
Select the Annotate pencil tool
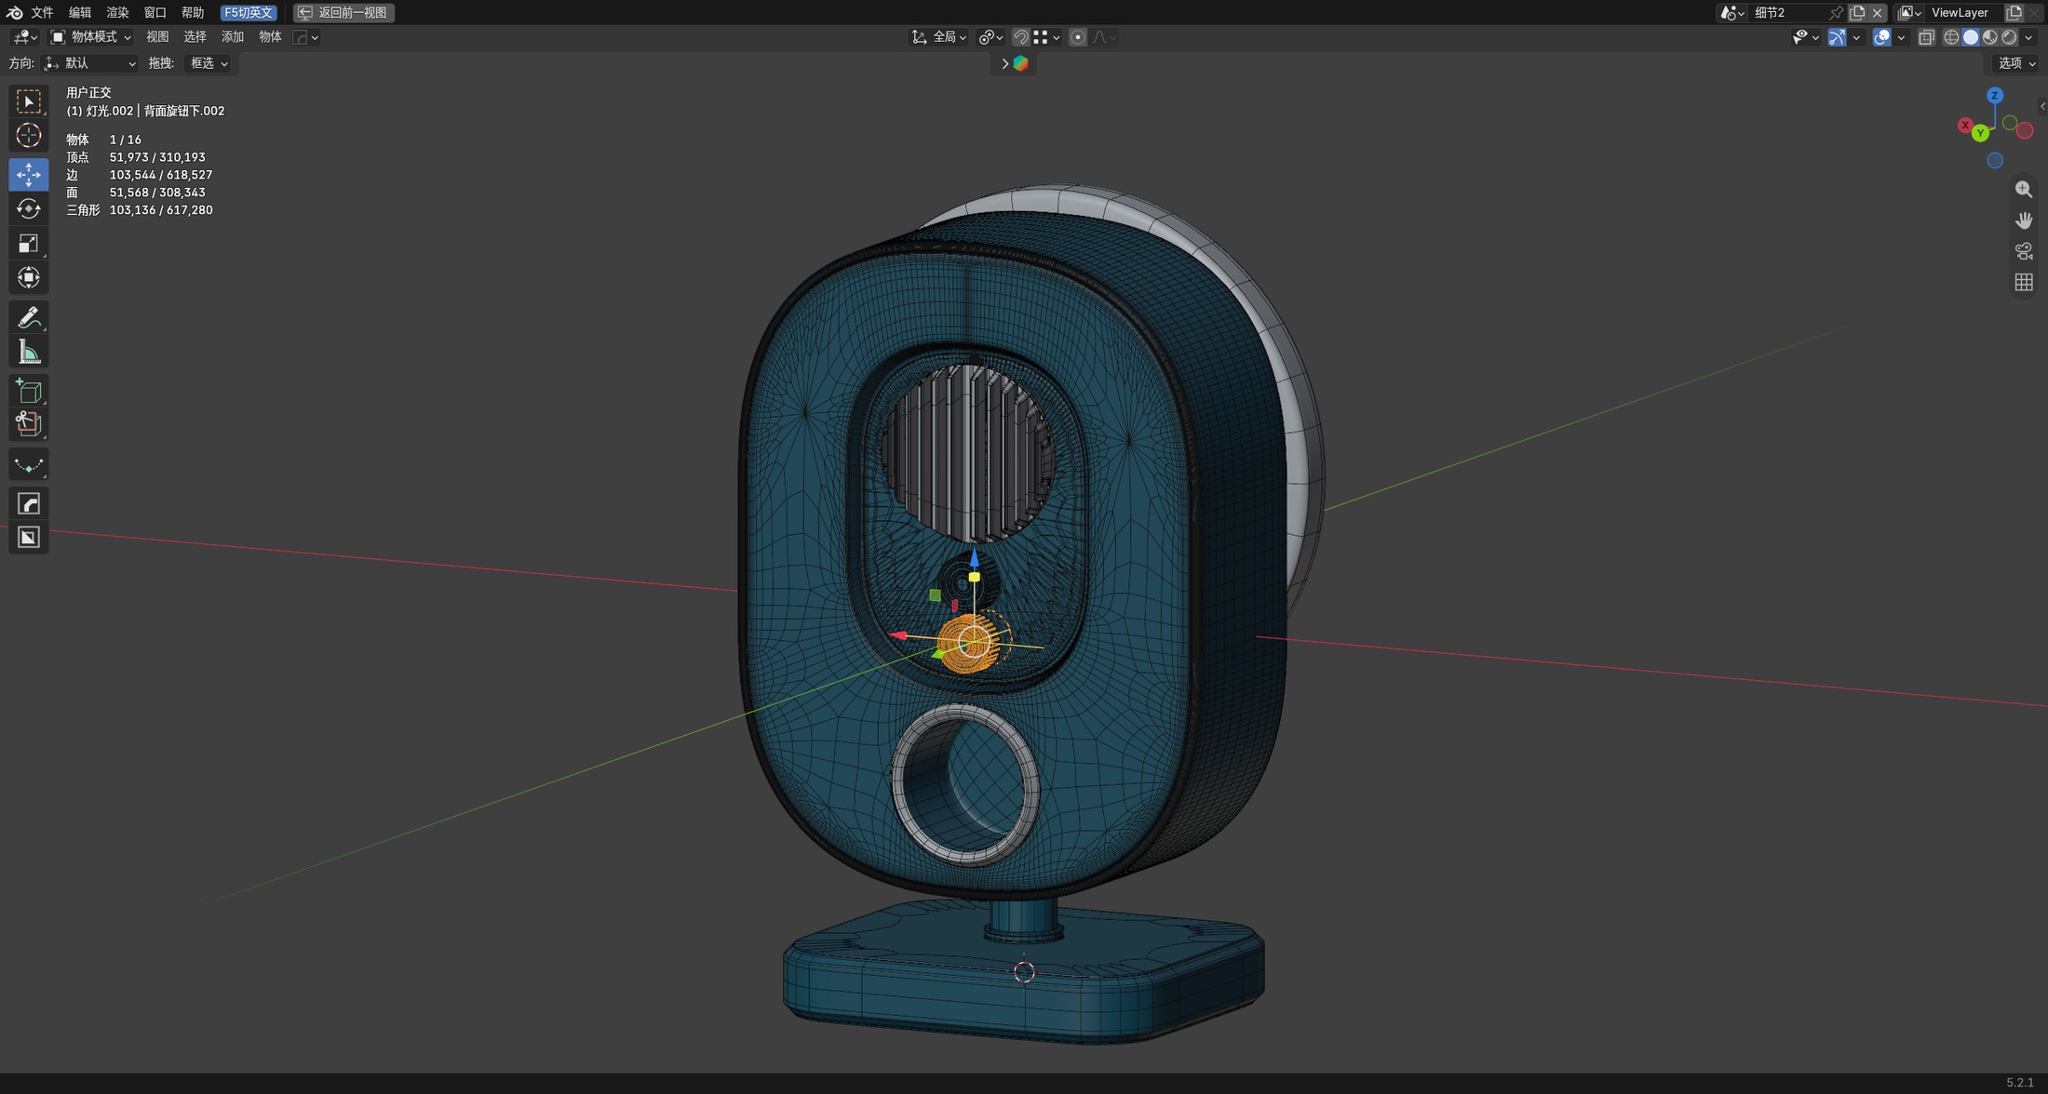point(29,317)
